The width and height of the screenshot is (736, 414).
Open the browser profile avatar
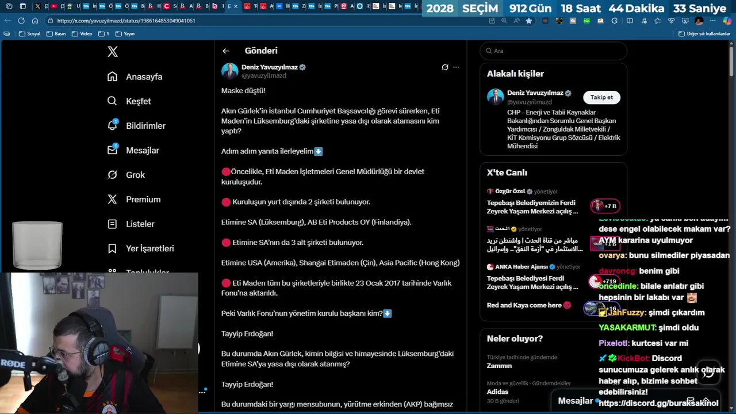click(x=699, y=21)
